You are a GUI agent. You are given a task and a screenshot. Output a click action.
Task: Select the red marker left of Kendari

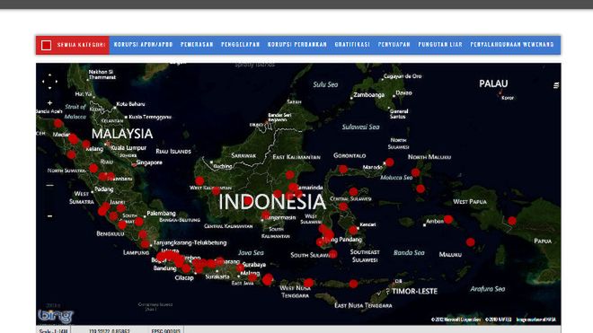[x=353, y=230]
